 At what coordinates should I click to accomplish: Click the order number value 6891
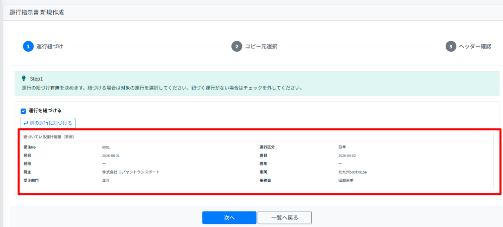[x=106, y=147]
